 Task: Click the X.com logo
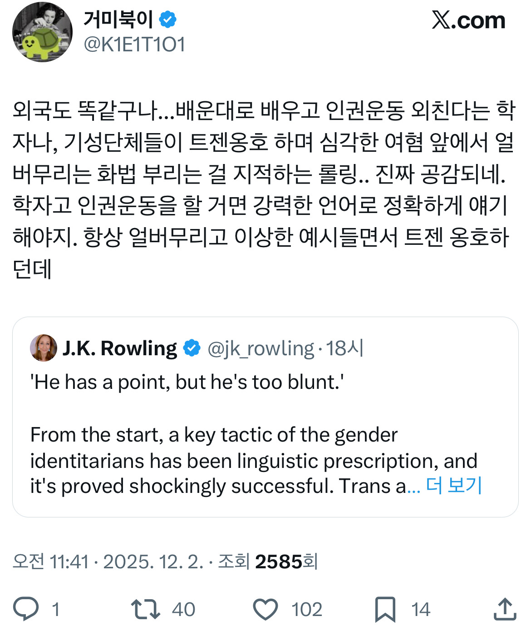tap(468, 20)
